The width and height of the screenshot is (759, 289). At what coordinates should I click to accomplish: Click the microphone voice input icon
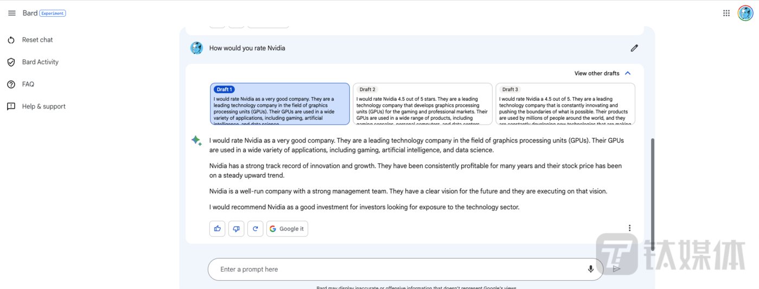click(590, 269)
